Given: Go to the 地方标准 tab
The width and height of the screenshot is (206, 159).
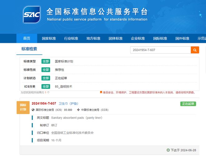Looking at the screenshot, I should point(93,38).
